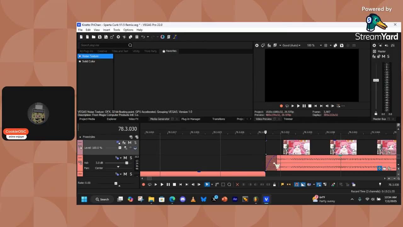Image resolution: width=403 pixels, height=227 pixels.
Task: Insert marker with orange flag icon
Action: tap(282, 184)
